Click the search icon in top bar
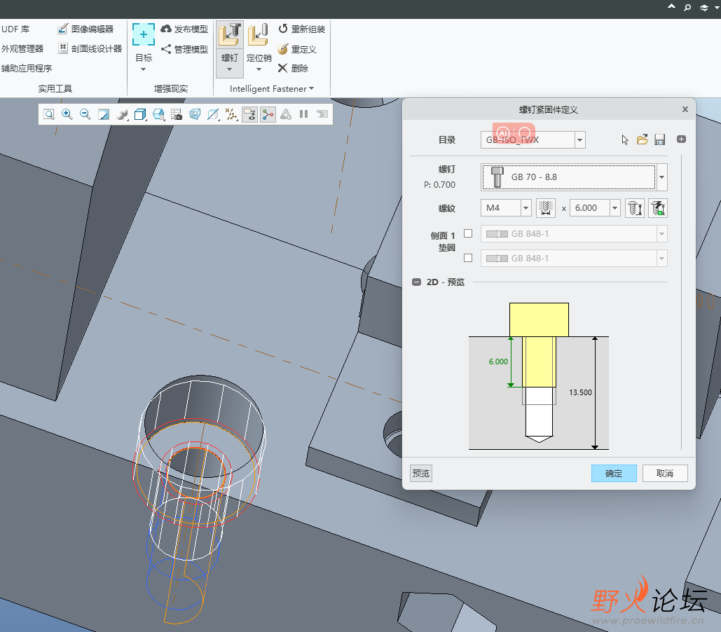Image resolution: width=721 pixels, height=632 pixels. click(x=687, y=8)
